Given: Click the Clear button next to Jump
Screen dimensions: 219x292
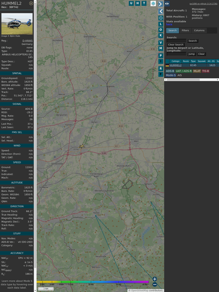Looking at the screenshot, I should 201,54.
